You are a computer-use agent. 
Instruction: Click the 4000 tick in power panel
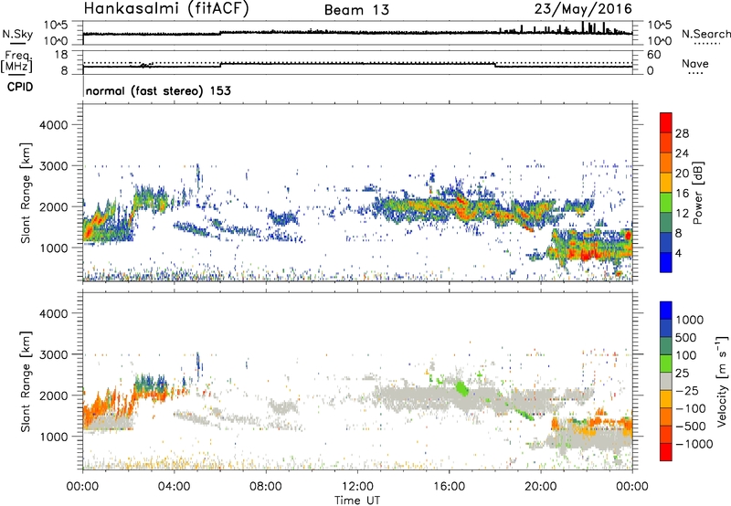[53, 125]
